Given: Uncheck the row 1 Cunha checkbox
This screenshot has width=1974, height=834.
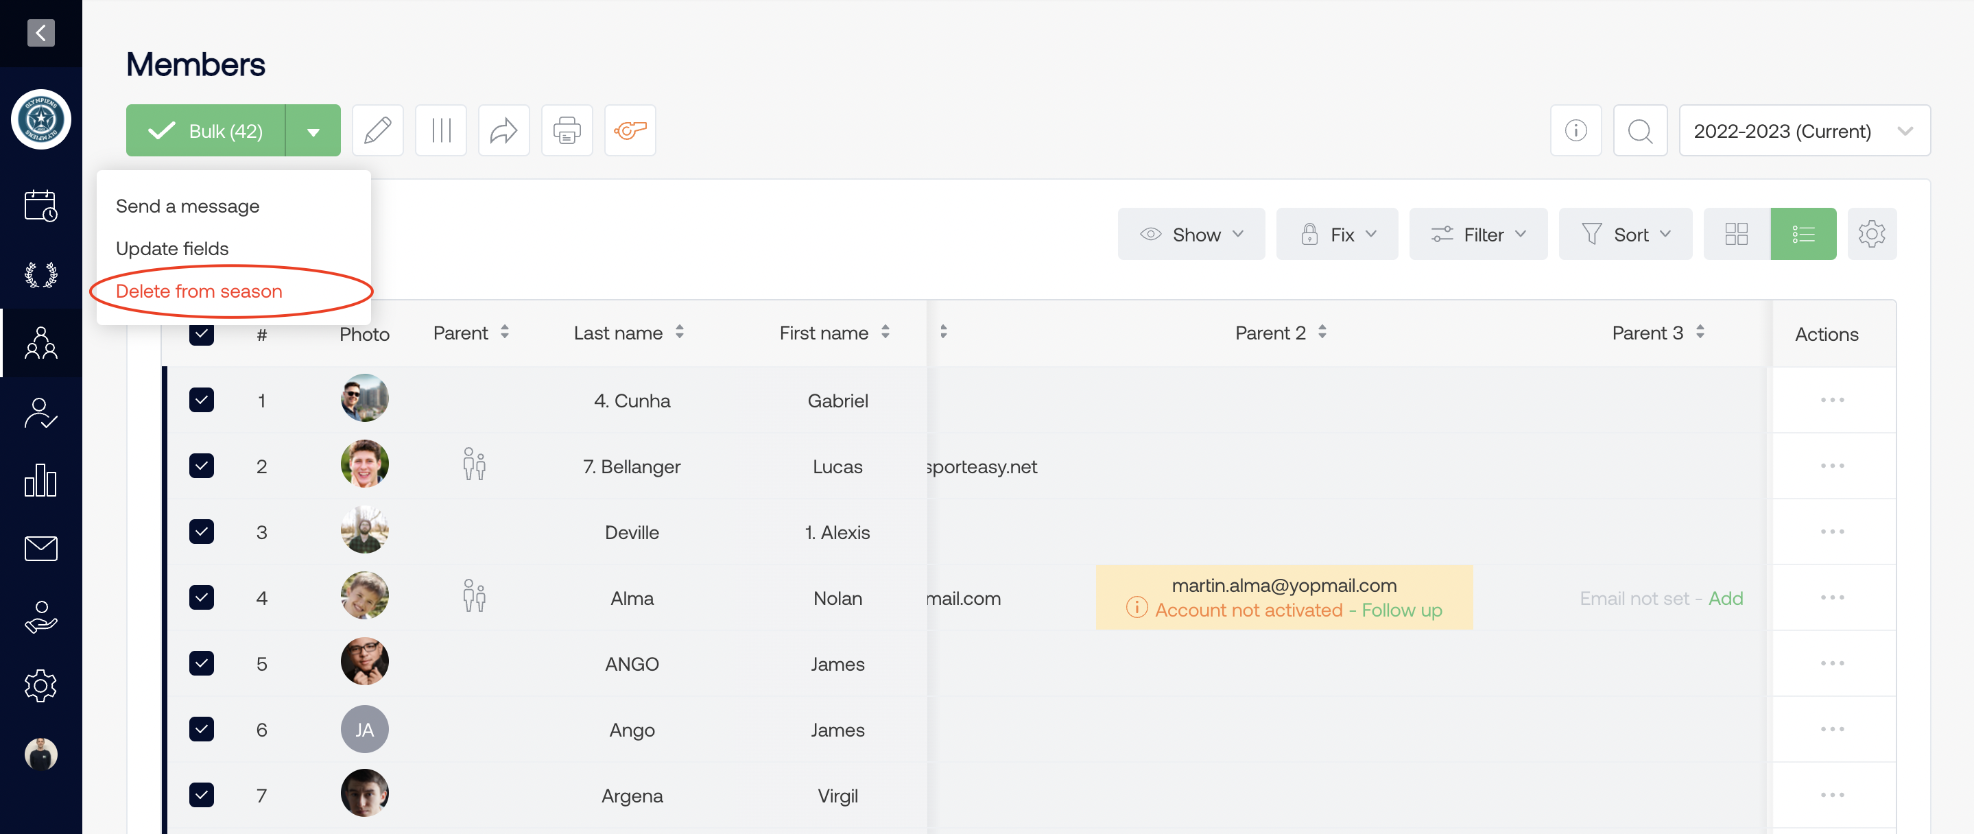Looking at the screenshot, I should (x=202, y=400).
